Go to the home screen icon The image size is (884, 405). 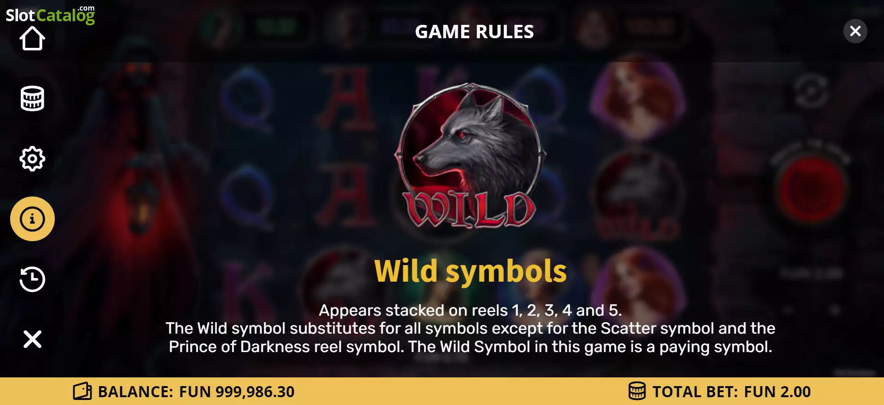click(32, 39)
